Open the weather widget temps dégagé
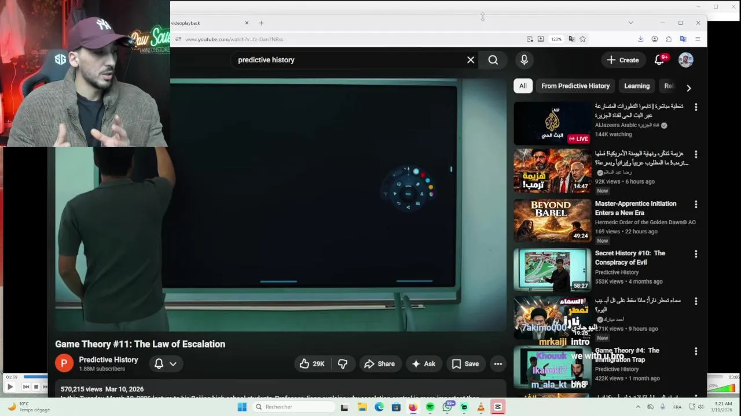The image size is (741, 416). pos(29,407)
